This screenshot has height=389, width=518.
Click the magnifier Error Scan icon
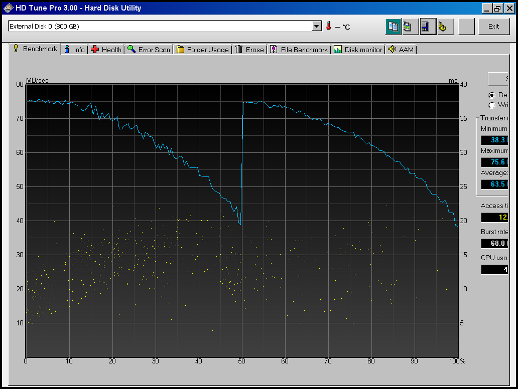132,50
